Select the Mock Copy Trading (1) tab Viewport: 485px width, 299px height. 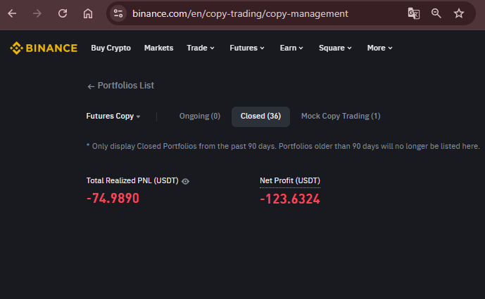click(341, 116)
